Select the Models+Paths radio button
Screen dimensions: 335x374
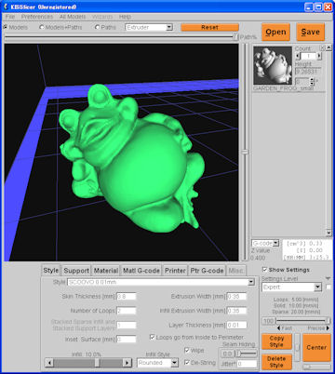point(42,27)
